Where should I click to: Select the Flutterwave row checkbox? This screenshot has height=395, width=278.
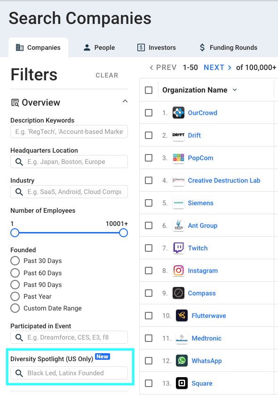(x=149, y=316)
